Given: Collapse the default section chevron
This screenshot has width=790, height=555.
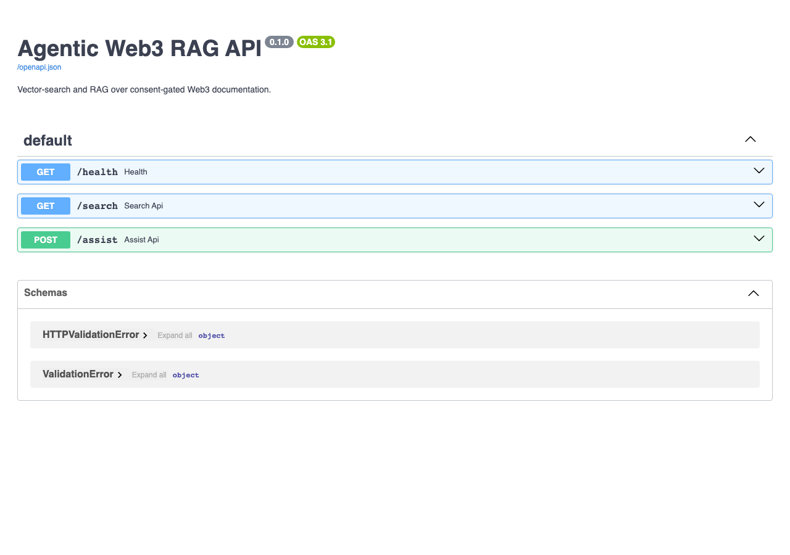Looking at the screenshot, I should 750,139.
